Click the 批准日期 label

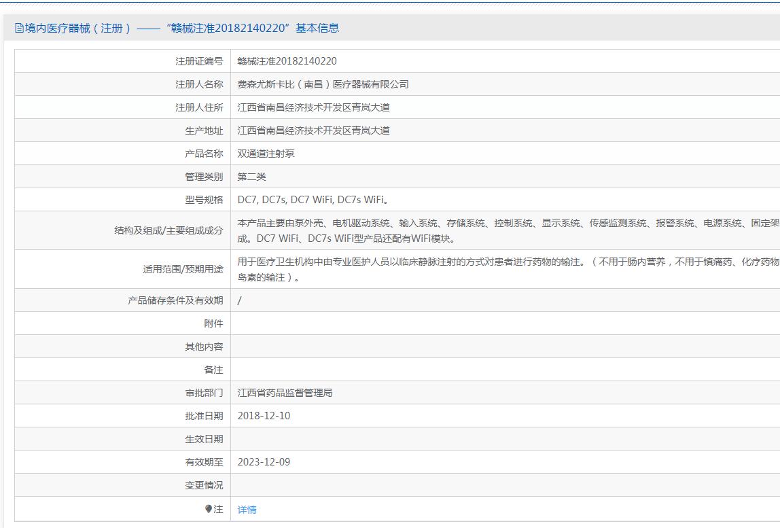click(x=204, y=415)
